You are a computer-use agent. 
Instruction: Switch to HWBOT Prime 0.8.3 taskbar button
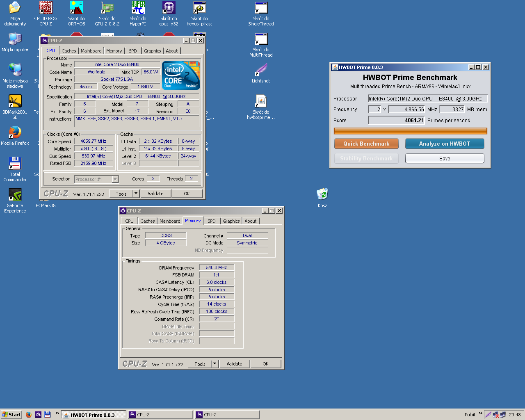tap(94, 415)
